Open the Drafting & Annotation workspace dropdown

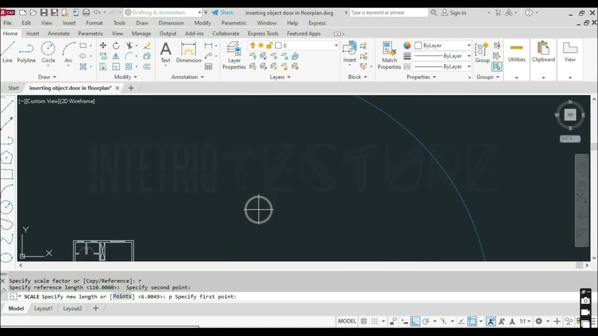coord(163,13)
